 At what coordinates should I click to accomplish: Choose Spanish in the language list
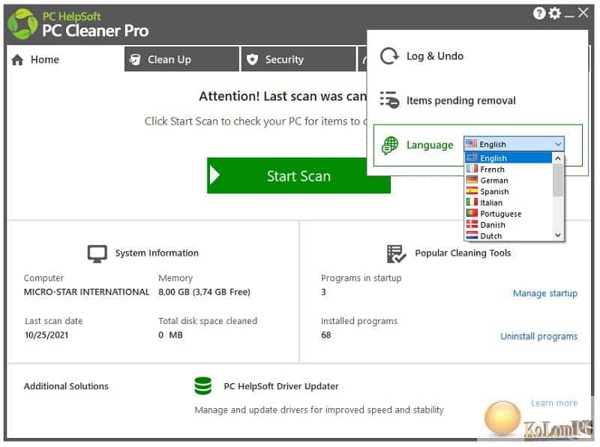(x=508, y=191)
